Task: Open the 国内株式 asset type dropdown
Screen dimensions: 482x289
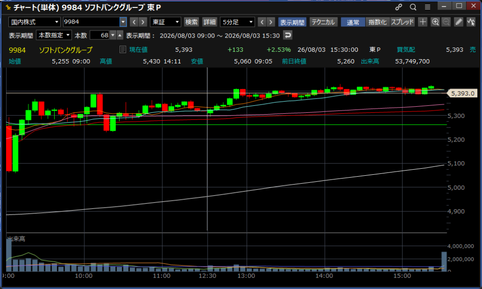Action: click(x=34, y=22)
